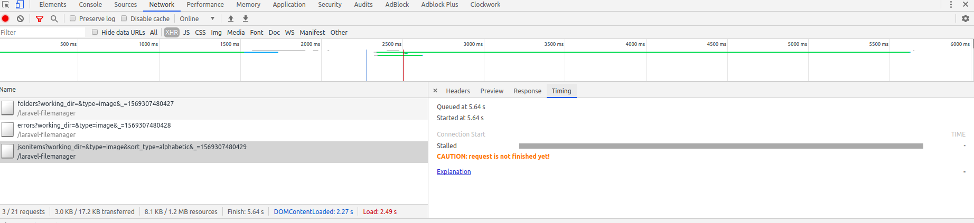Screen dimensions: 974x223
Task: Open the Clockwork tab
Action: tap(485, 4)
